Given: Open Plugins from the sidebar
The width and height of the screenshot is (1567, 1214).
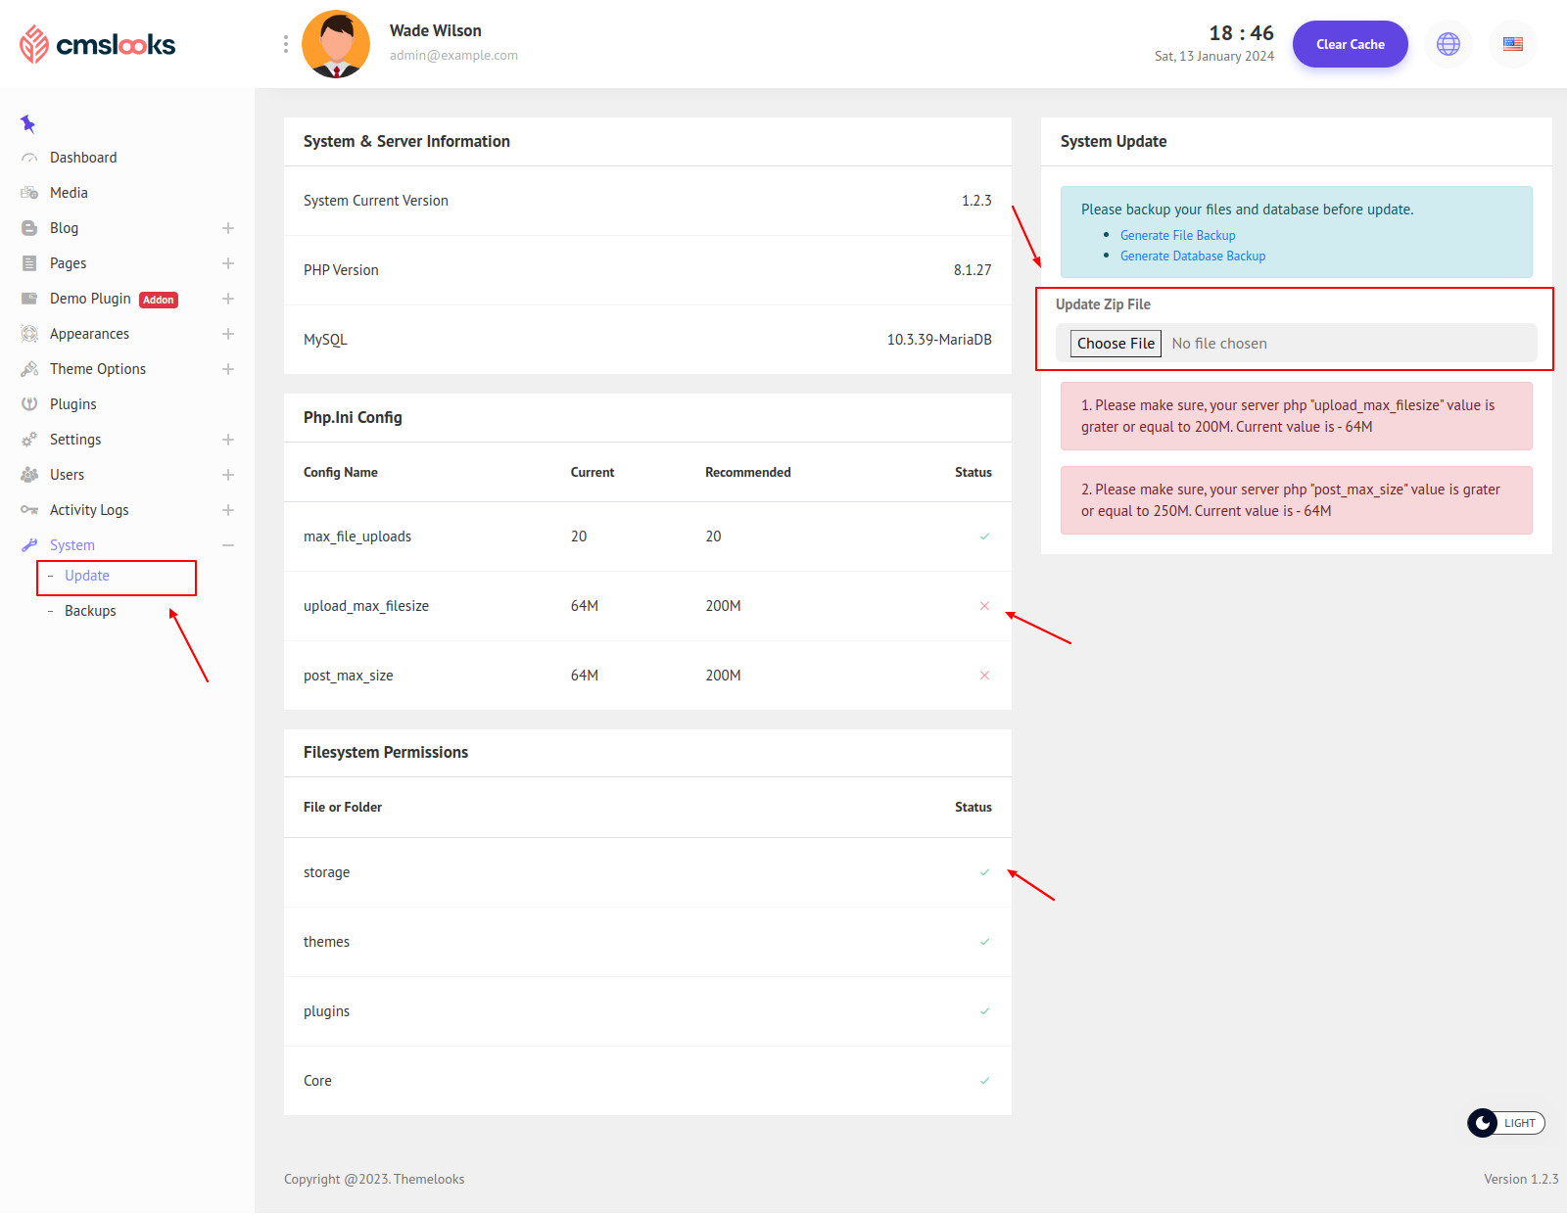Looking at the screenshot, I should [x=72, y=404].
